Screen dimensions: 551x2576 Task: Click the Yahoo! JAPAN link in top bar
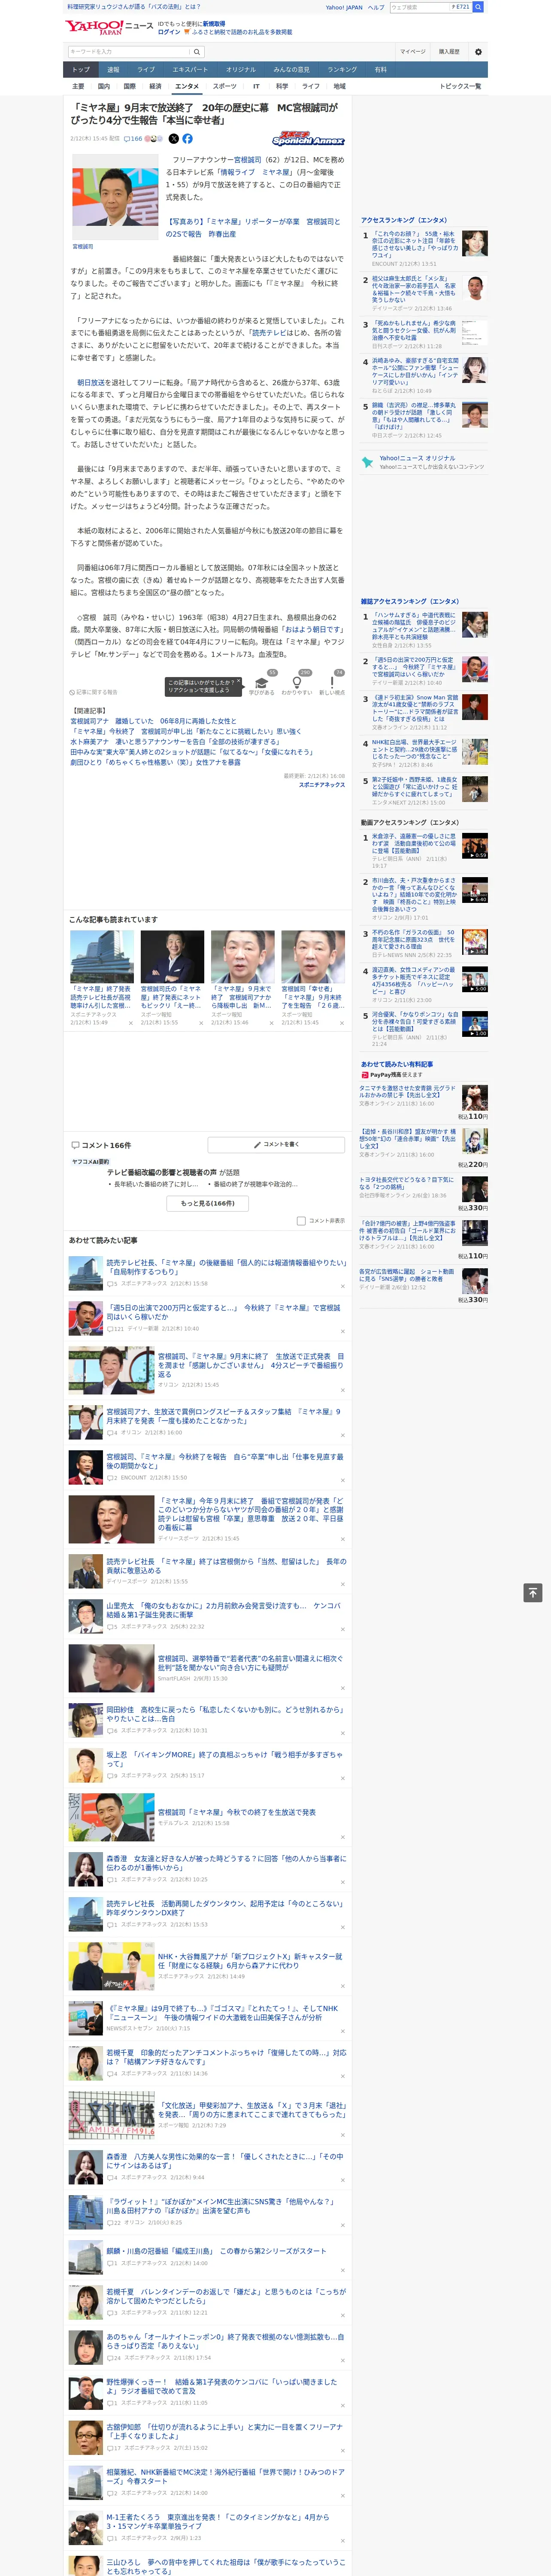[x=344, y=7]
